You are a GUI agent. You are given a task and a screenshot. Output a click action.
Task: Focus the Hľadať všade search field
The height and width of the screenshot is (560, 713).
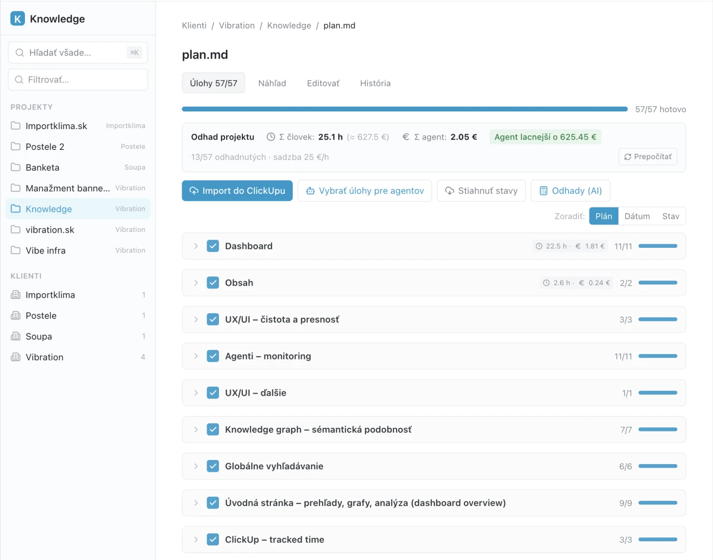point(78,52)
